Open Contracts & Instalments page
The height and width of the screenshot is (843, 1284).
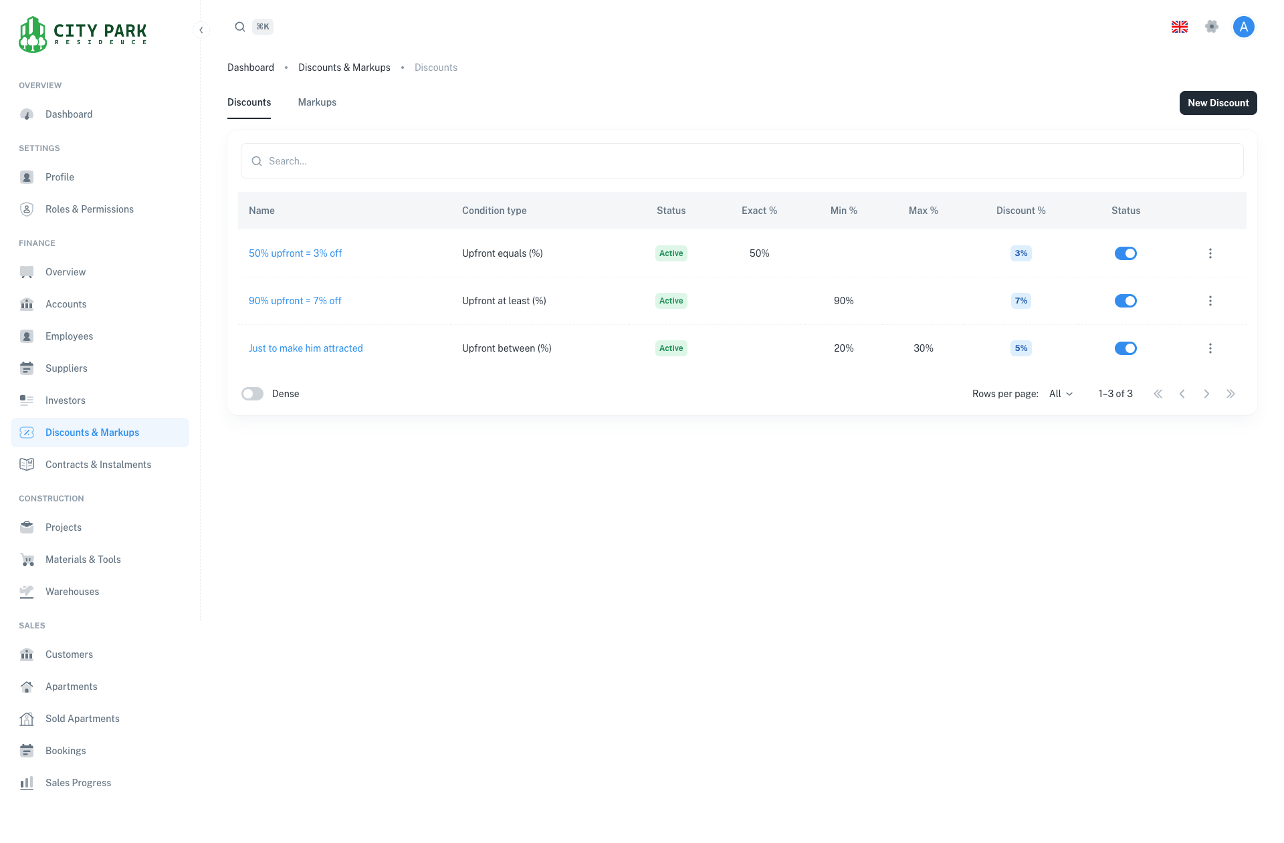(x=98, y=465)
